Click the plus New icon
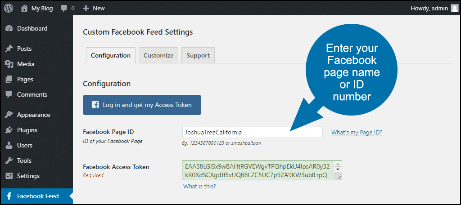 coord(86,9)
